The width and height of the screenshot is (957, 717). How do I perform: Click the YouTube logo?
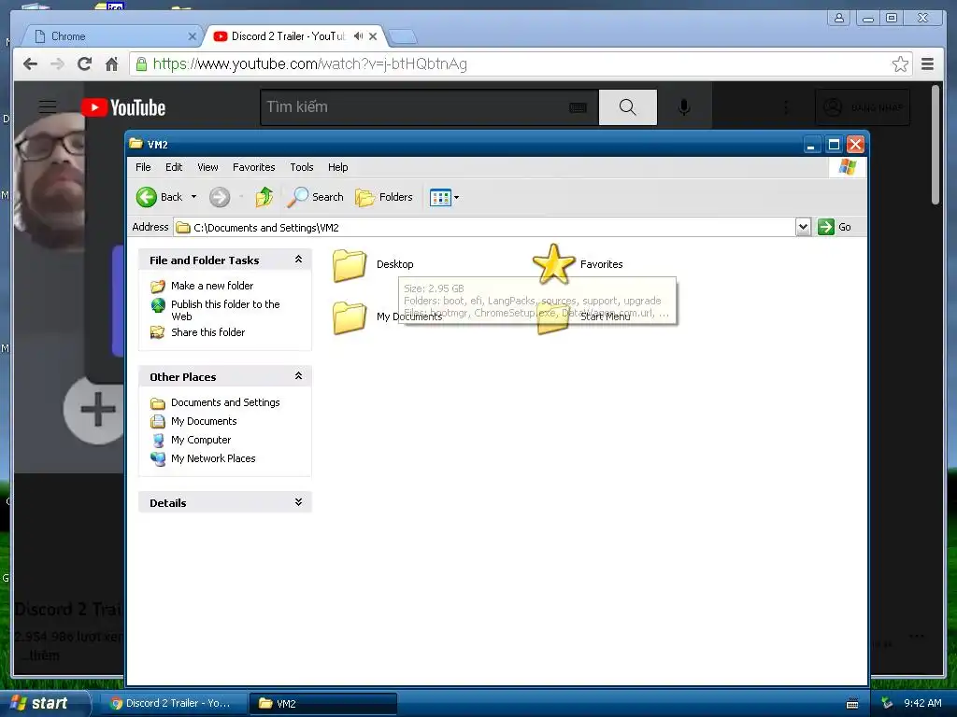(x=123, y=107)
